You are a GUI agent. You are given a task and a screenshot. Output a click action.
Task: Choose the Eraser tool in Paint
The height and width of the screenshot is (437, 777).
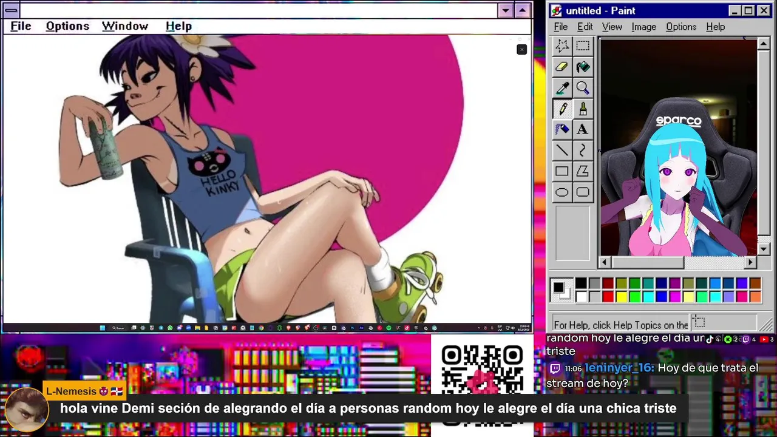[x=562, y=67]
